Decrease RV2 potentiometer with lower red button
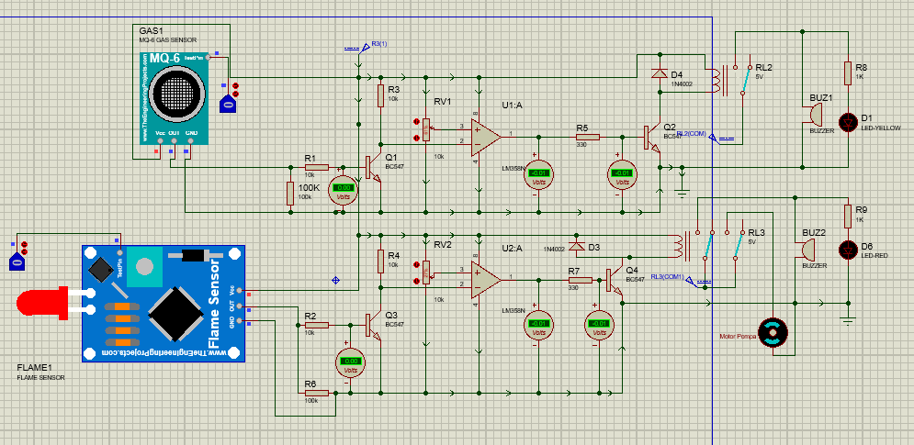Image resolution: width=914 pixels, height=445 pixels. 417,282
